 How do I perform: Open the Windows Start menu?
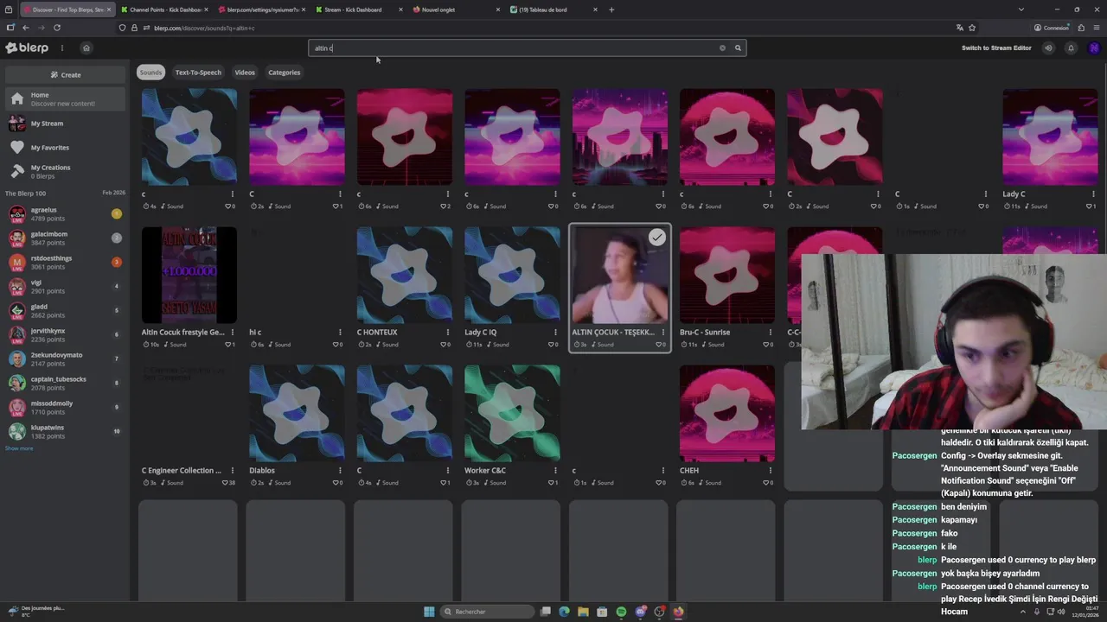[429, 612]
